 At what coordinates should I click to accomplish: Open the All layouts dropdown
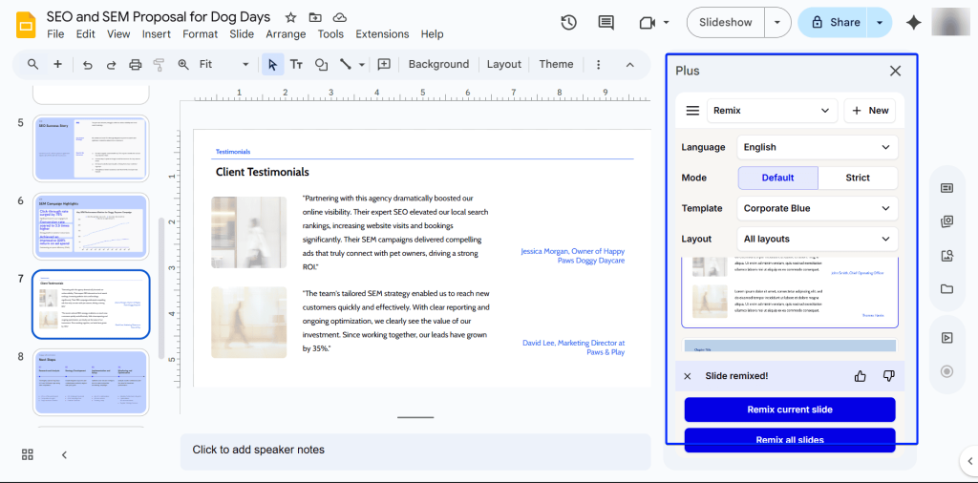(817, 239)
